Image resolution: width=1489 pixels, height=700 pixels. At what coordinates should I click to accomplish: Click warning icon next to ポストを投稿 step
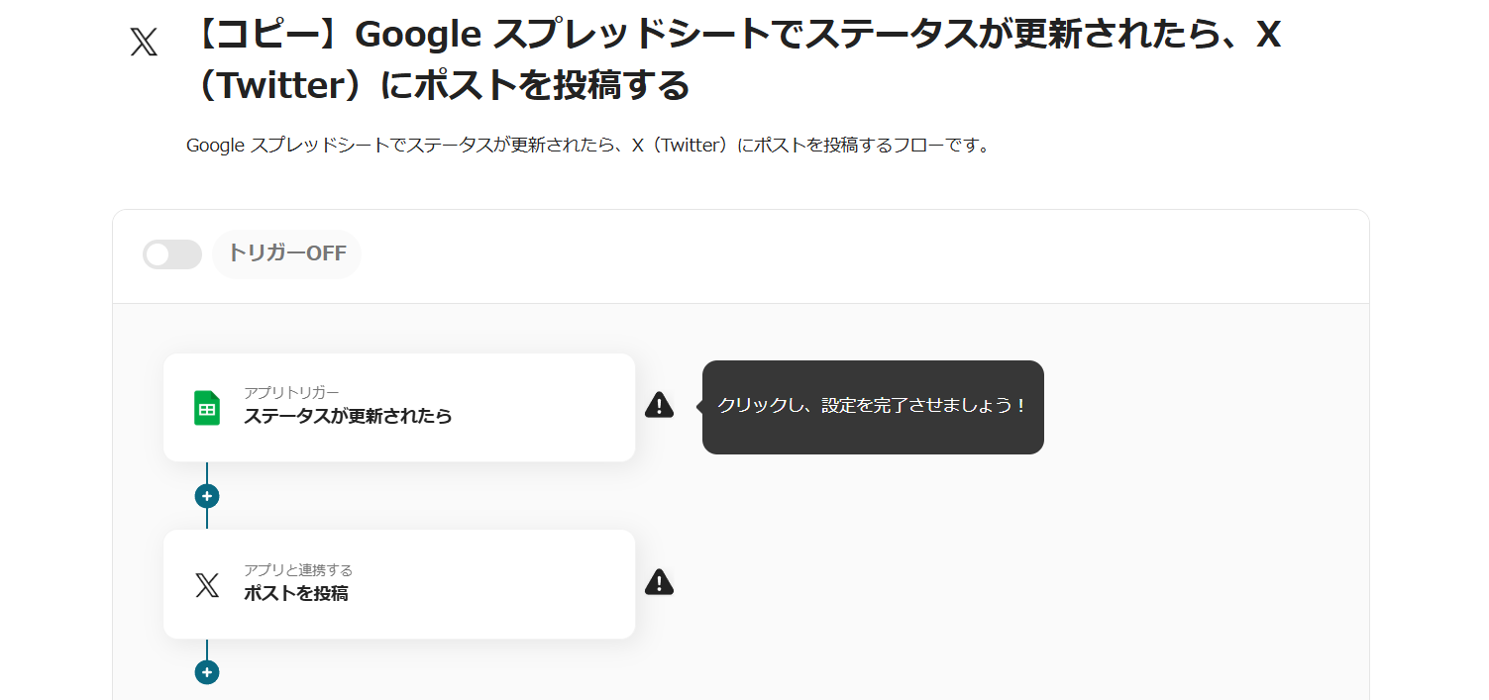[659, 582]
